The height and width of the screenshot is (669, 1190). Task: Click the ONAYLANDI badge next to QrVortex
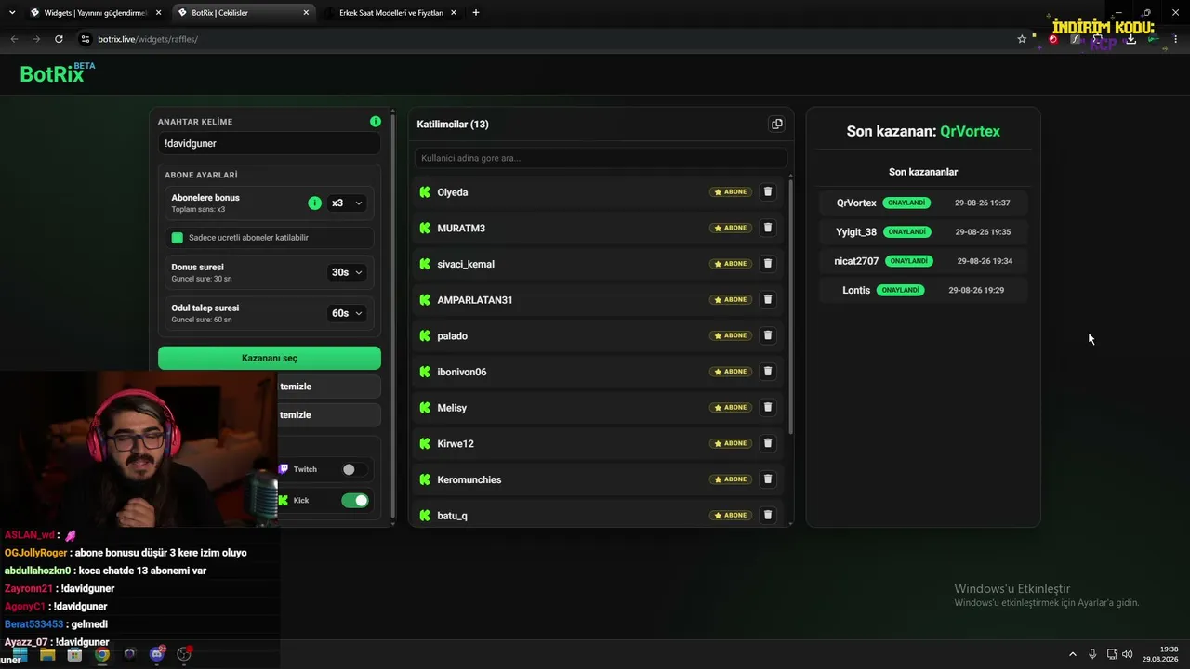coord(906,203)
